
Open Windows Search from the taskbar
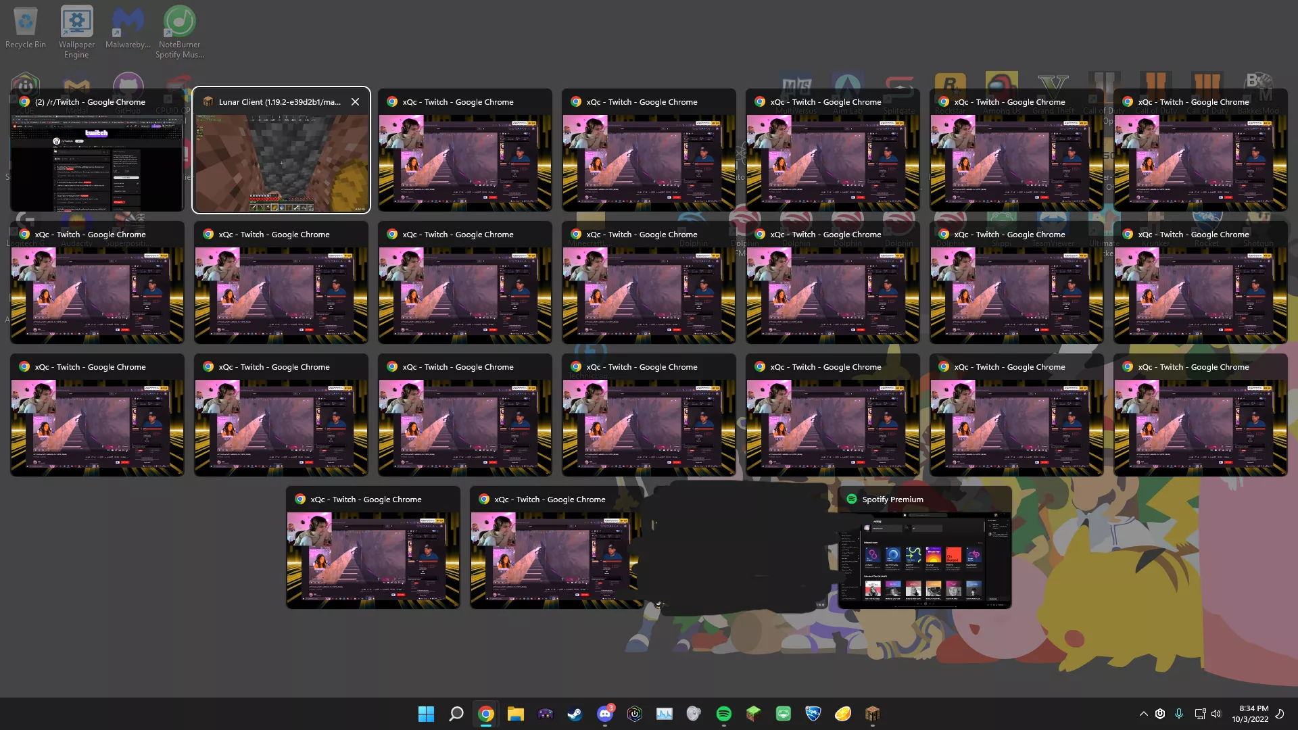tap(456, 713)
